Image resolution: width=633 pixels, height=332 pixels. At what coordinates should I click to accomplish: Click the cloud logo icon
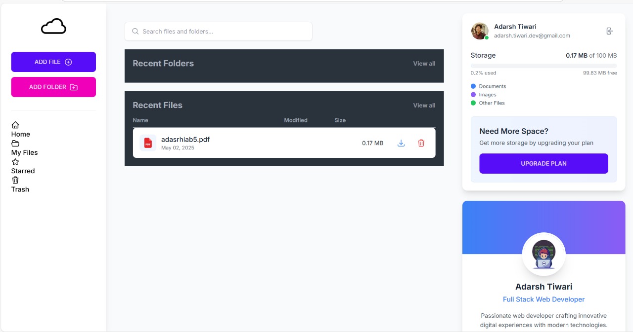[53, 27]
